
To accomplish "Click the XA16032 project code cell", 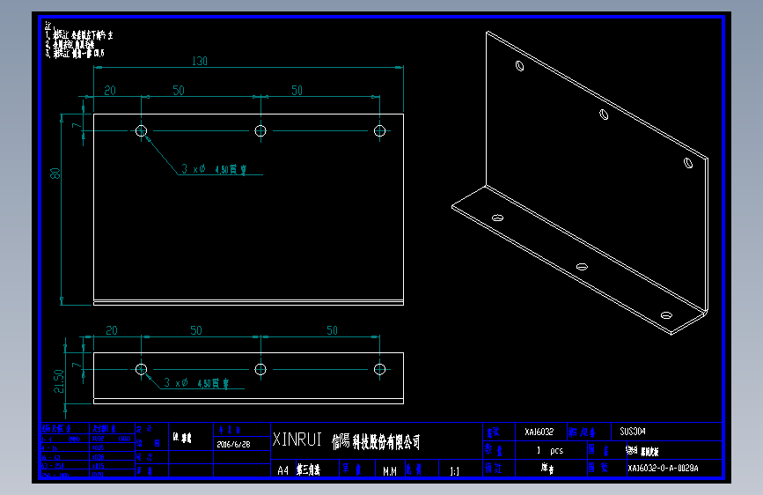I will click(x=539, y=432).
